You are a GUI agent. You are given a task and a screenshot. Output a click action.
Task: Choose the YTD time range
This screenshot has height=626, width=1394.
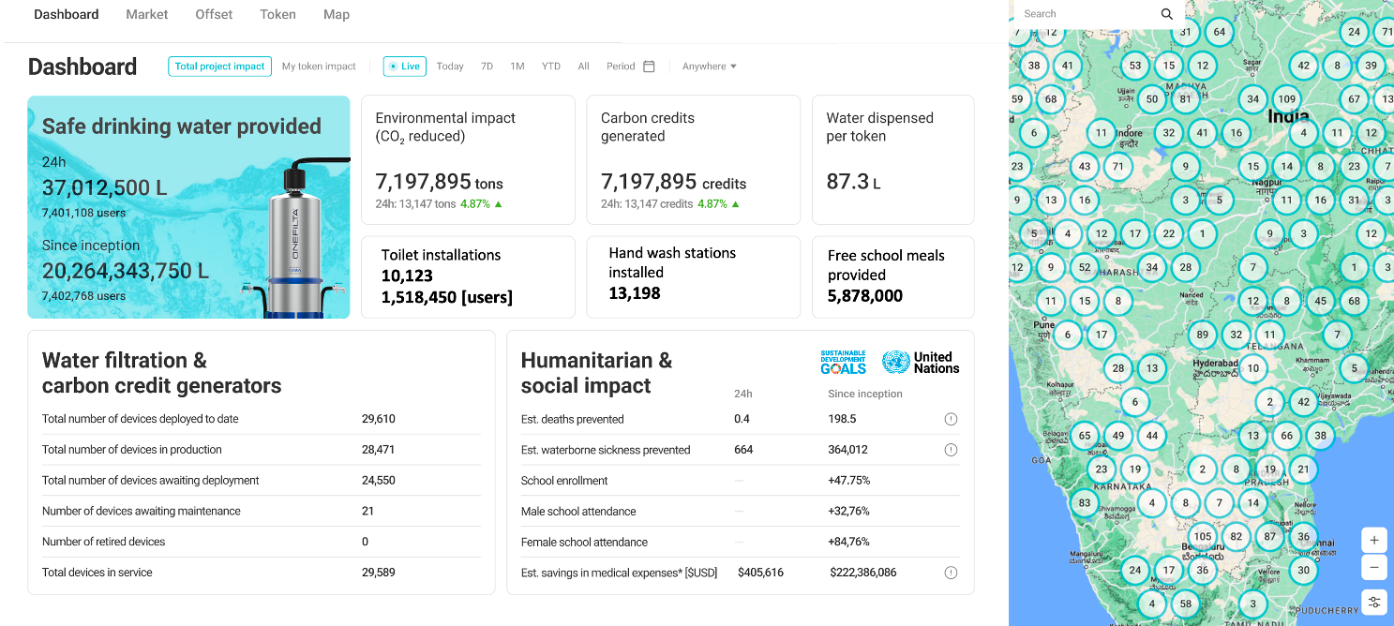[551, 67]
